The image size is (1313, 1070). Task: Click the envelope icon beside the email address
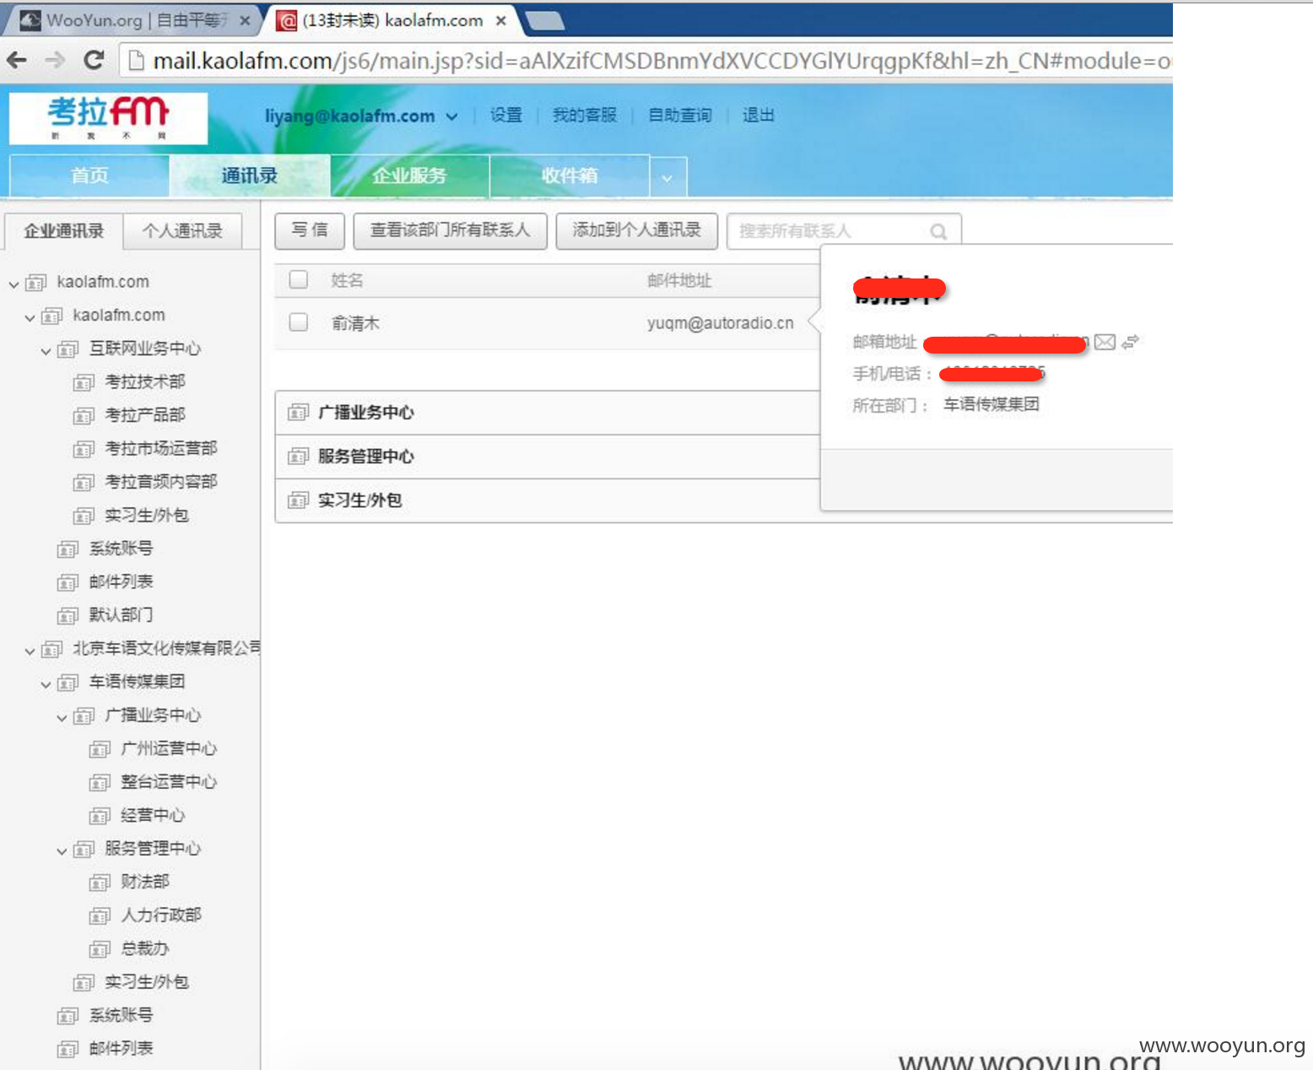click(x=1105, y=342)
